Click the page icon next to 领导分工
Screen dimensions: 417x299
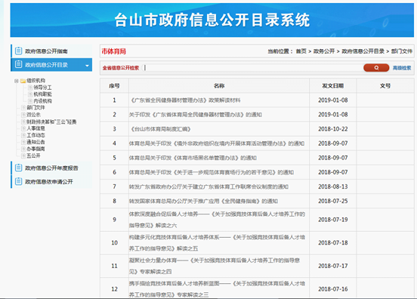(30, 88)
